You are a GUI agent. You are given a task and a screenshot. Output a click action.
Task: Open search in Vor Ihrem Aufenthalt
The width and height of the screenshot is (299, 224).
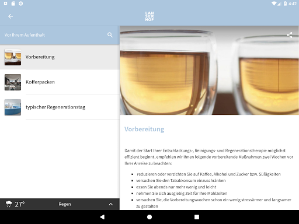coord(110,35)
